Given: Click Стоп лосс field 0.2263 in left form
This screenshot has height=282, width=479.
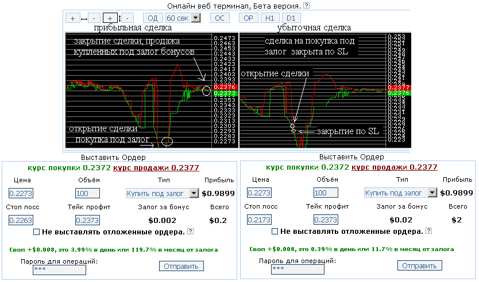Looking at the screenshot, I should tap(21, 220).
